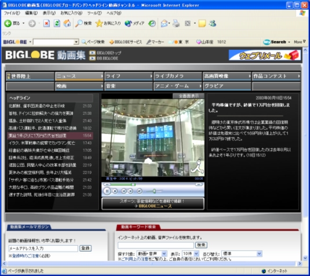Open the 表示 10件 dropdown
This screenshot has width=310, height=276.
click(196, 253)
